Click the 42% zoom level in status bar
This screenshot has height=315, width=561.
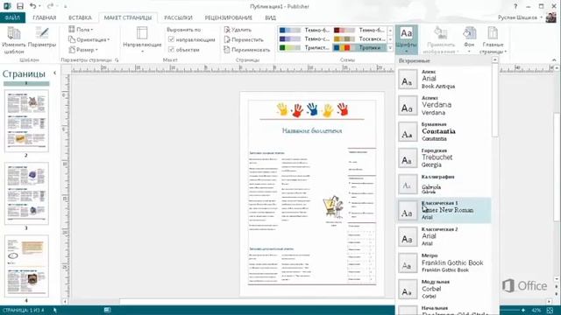tap(536, 311)
